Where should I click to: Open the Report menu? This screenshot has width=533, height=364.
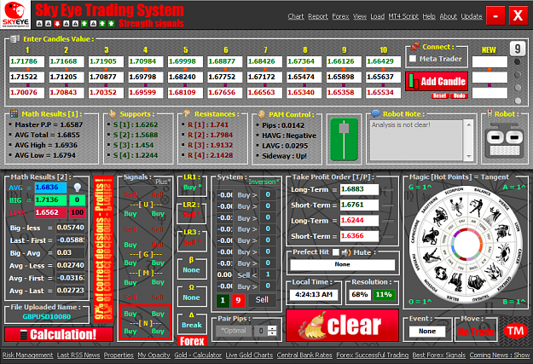tap(318, 16)
